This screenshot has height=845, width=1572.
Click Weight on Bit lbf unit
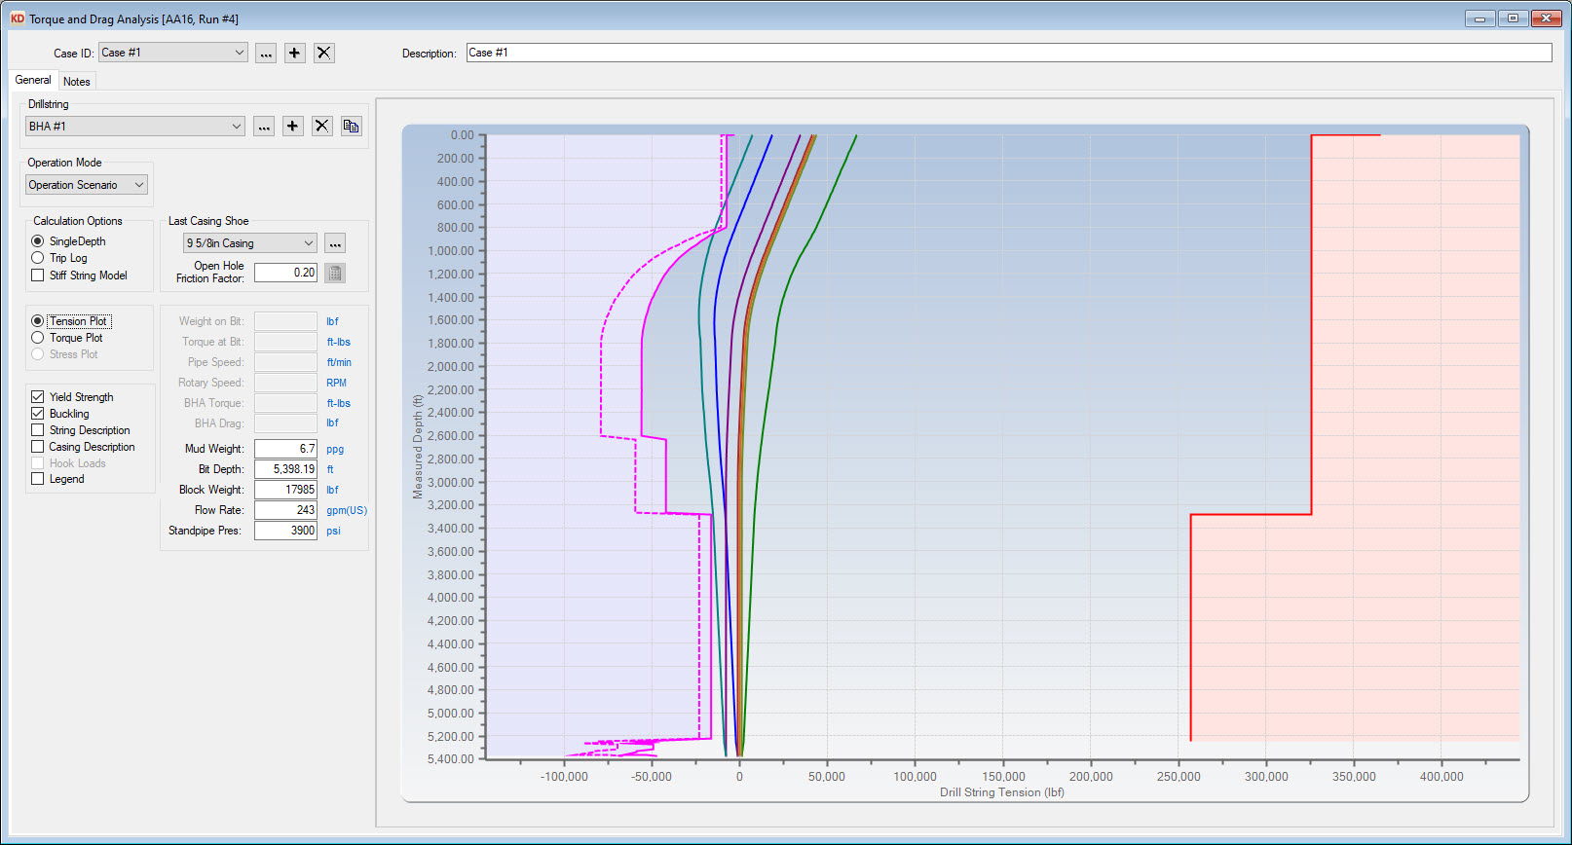coord(332,321)
